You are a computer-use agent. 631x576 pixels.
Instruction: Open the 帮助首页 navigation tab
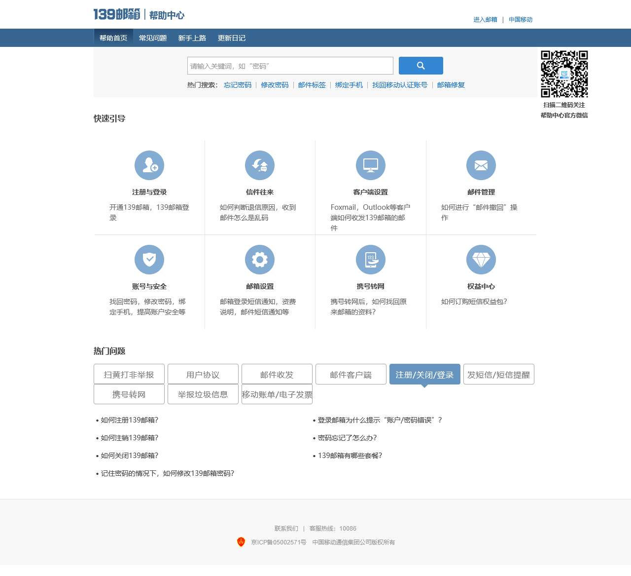point(113,38)
